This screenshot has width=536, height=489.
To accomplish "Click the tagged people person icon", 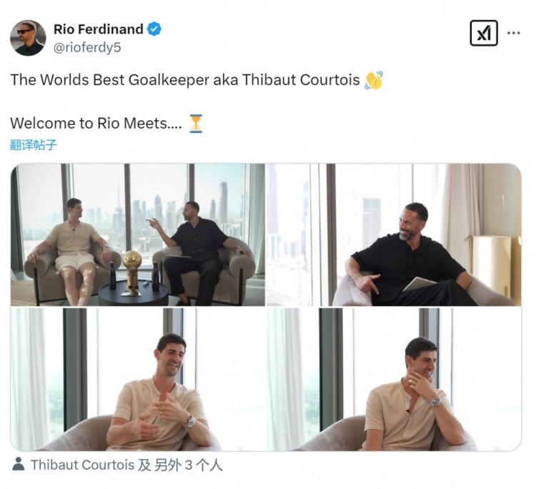I will pos(18,465).
